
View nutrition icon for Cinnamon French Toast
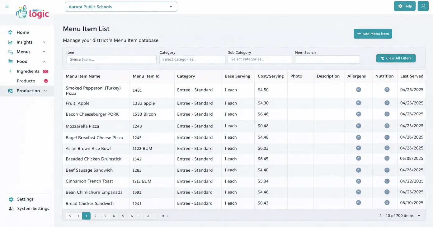point(387,181)
